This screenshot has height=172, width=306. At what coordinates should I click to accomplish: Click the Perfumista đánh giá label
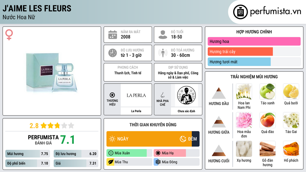click(43, 140)
